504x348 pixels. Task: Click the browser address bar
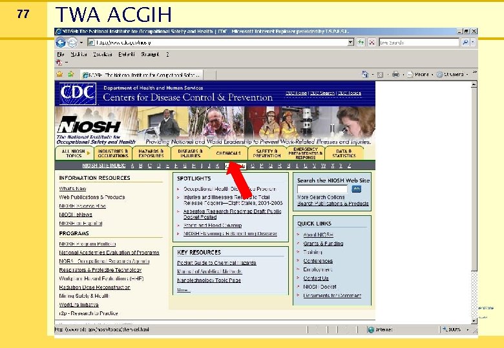(x=218, y=43)
